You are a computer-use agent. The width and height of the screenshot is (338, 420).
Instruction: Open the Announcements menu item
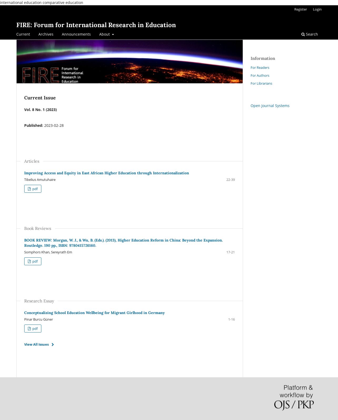[76, 34]
